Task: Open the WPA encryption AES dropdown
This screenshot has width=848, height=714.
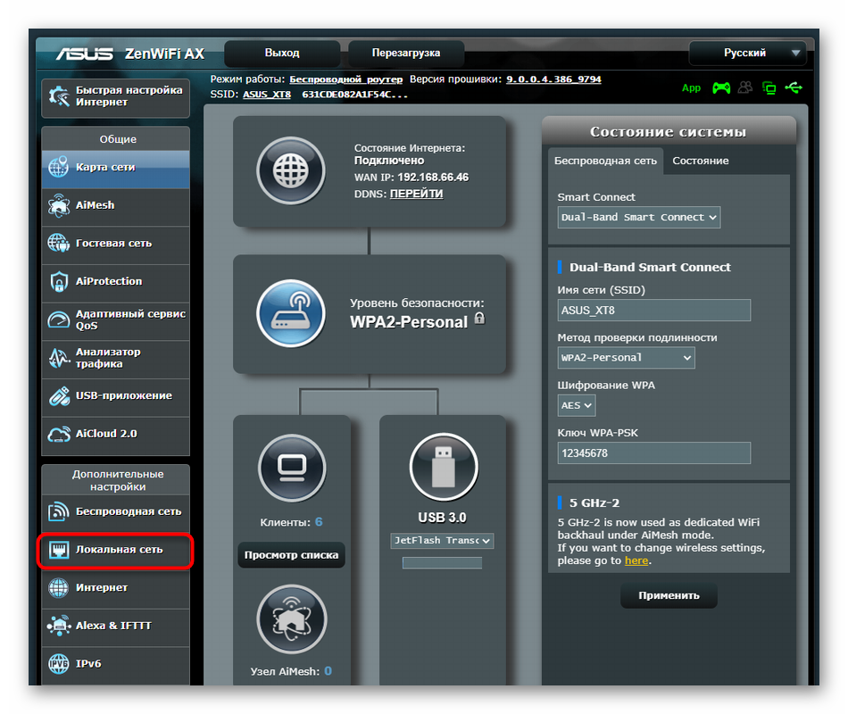Action: tap(577, 405)
